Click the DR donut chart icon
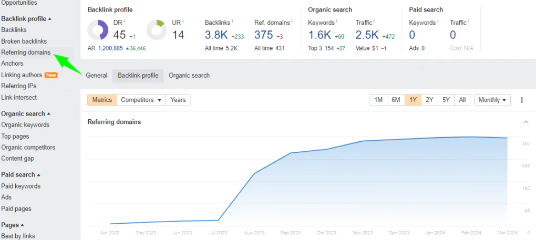Viewport: 536px width, 240px height. 98,30
